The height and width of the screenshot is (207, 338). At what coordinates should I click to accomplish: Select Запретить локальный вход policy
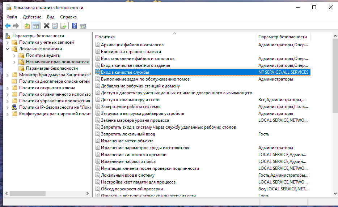pos(128,134)
